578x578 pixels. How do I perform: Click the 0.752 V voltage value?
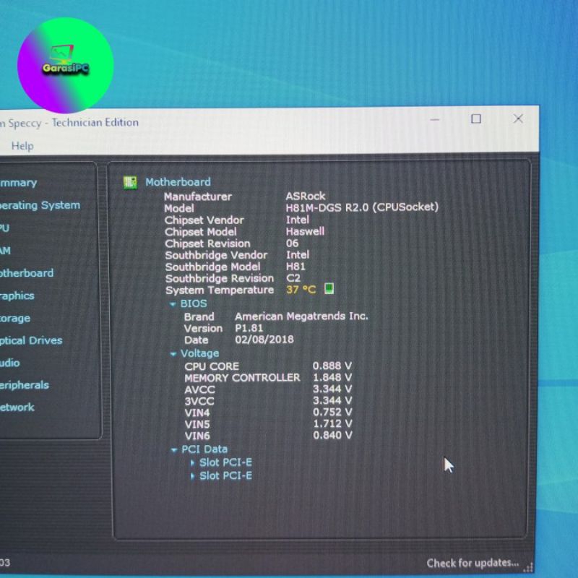[x=332, y=412]
